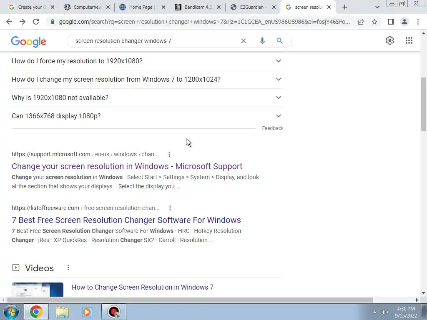Go forward in browser history
The height and width of the screenshot is (320, 427).
point(23,22)
